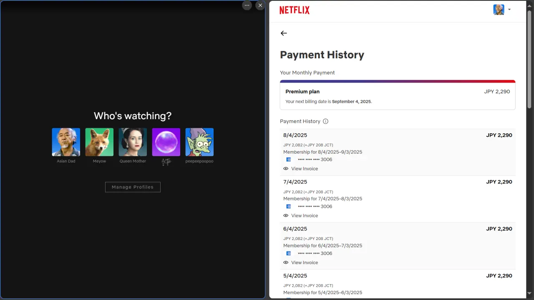534x300 pixels.
Task: View Invoice for the 8/4/2025 payment
Action: click(300, 169)
